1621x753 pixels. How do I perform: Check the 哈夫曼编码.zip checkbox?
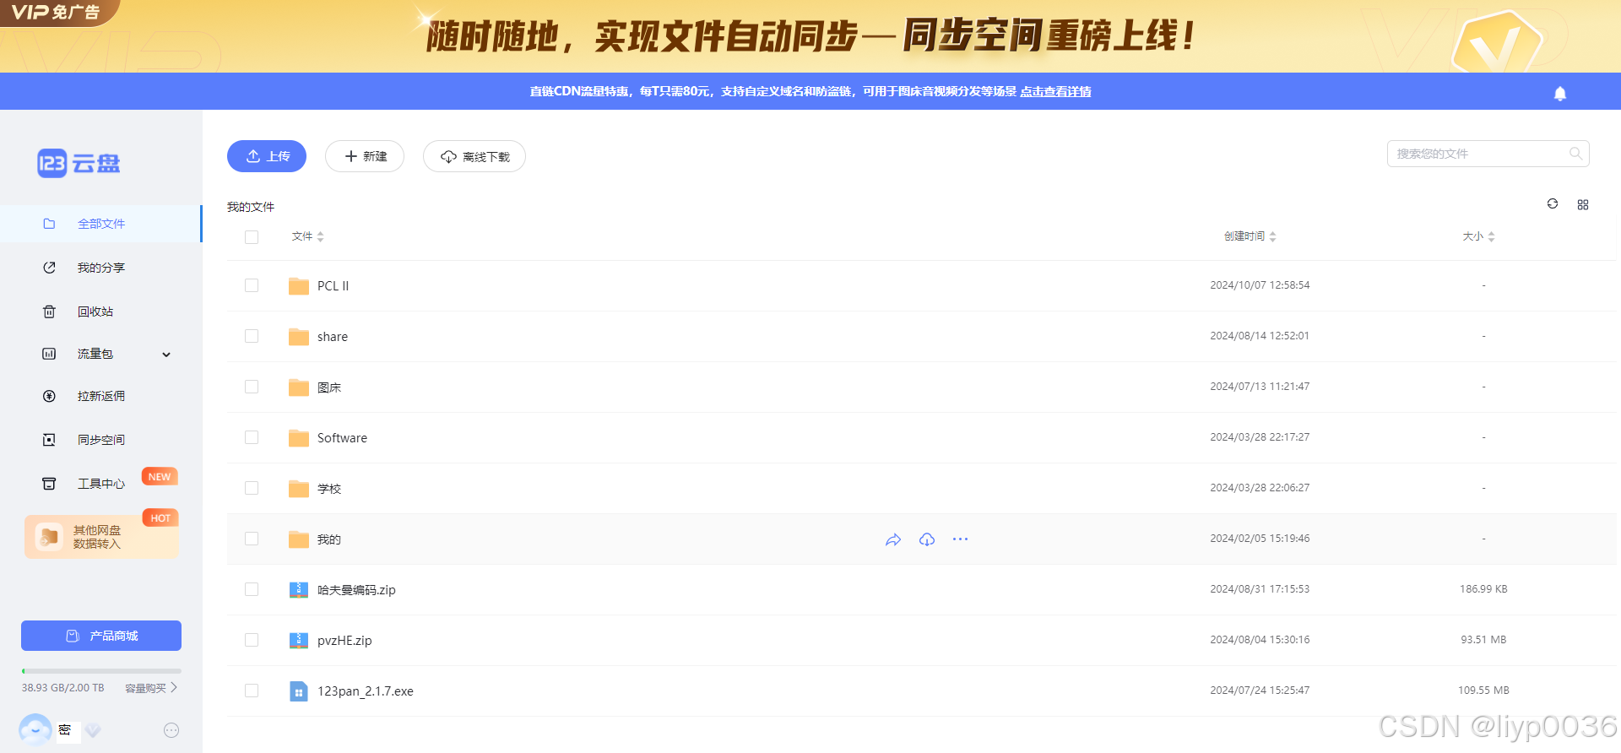[252, 589]
